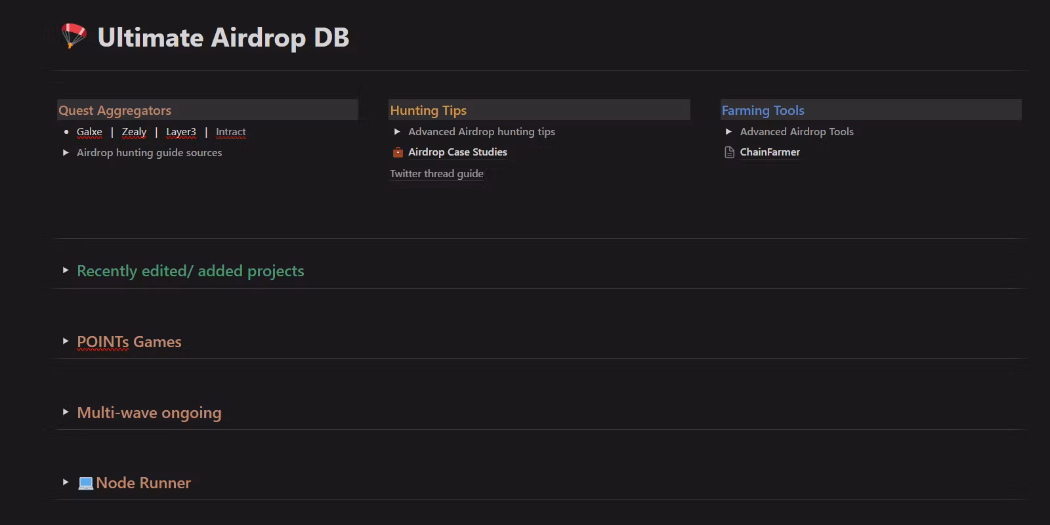Screen dimensions: 1050x525
Task: Open the Layer3 link
Action: coord(181,132)
